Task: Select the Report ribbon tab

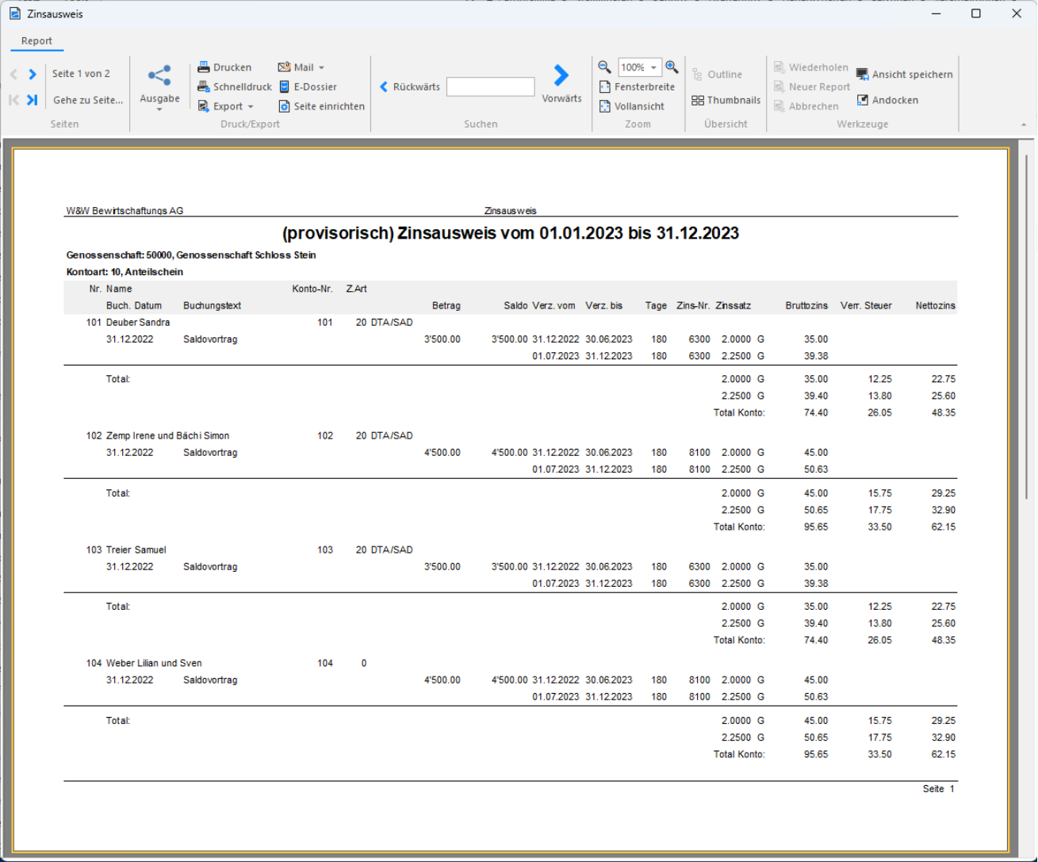Action: 36,41
